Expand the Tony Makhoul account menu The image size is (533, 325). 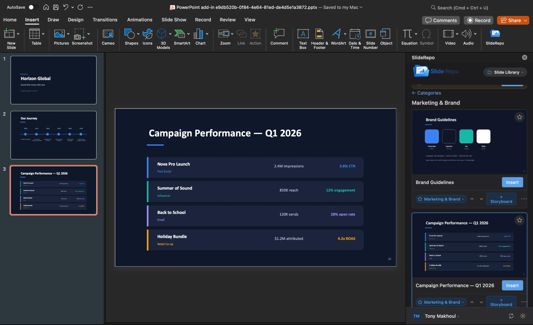442,316
